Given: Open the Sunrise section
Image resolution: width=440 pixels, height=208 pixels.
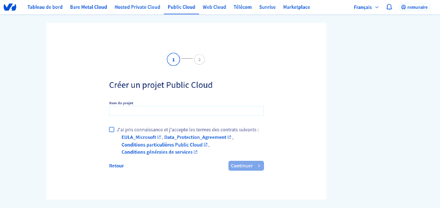Looking at the screenshot, I should (x=267, y=7).
